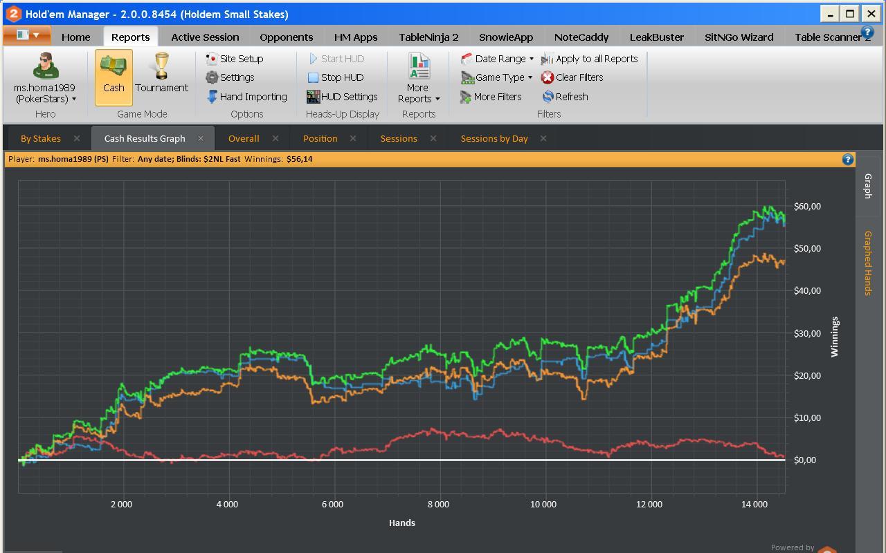Click the ribbon help question-mark icon
886x553 pixels.
pos(867,32)
